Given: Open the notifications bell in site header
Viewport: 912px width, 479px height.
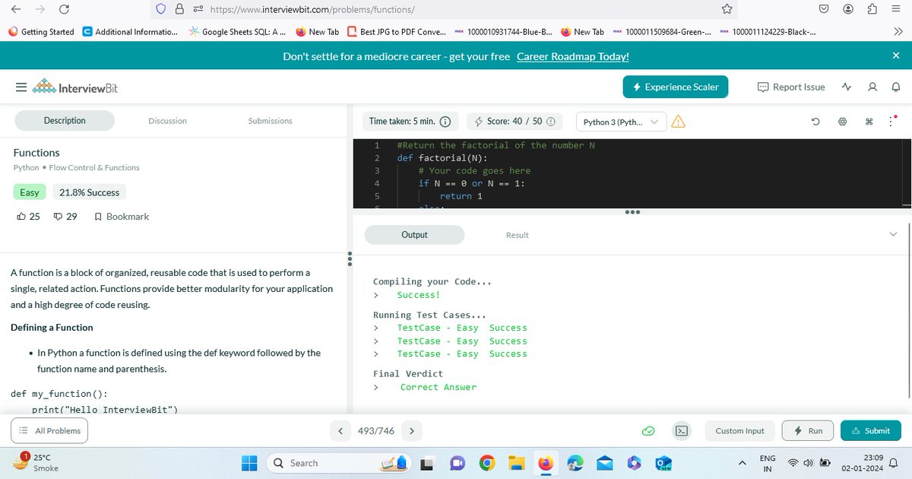Looking at the screenshot, I should coord(895,87).
